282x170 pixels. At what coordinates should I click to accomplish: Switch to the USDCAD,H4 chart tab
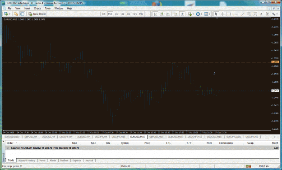(48, 137)
